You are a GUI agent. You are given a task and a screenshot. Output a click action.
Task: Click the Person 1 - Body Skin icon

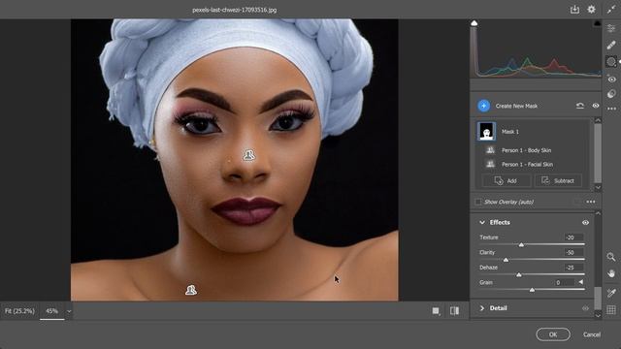[x=490, y=150]
